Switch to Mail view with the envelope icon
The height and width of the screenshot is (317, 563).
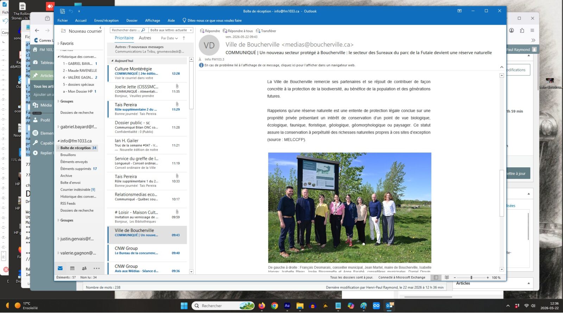click(60, 268)
